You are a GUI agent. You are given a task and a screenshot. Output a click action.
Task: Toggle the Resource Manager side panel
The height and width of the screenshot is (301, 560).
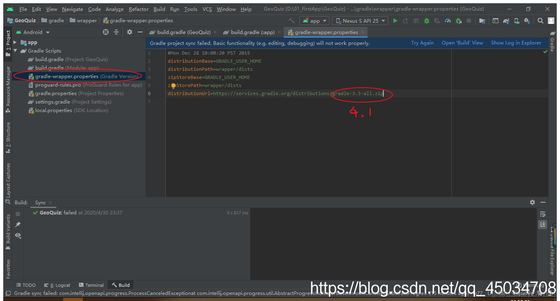8,89
